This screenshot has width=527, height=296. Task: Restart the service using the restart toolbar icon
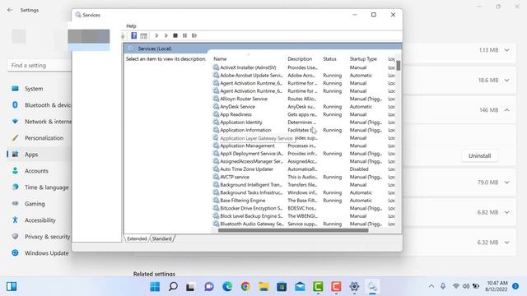[x=194, y=35]
